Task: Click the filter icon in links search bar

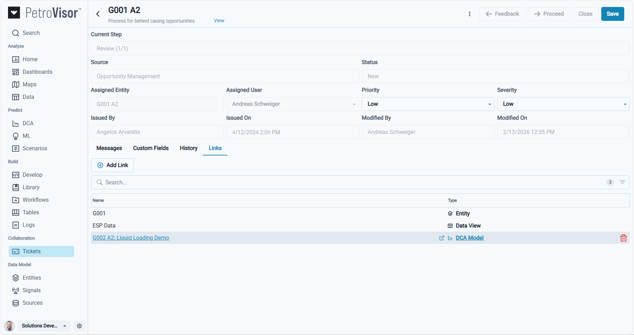Action: click(622, 182)
